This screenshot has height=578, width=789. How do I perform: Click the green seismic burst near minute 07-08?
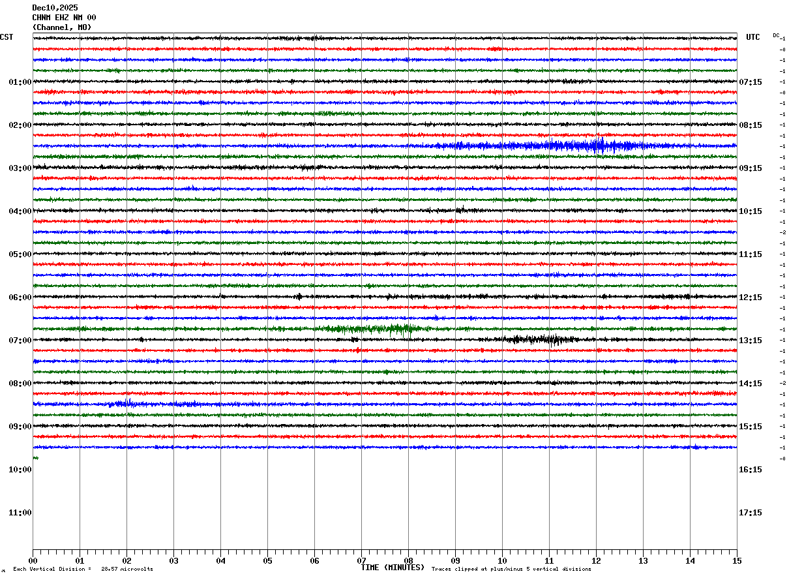tap(372, 328)
